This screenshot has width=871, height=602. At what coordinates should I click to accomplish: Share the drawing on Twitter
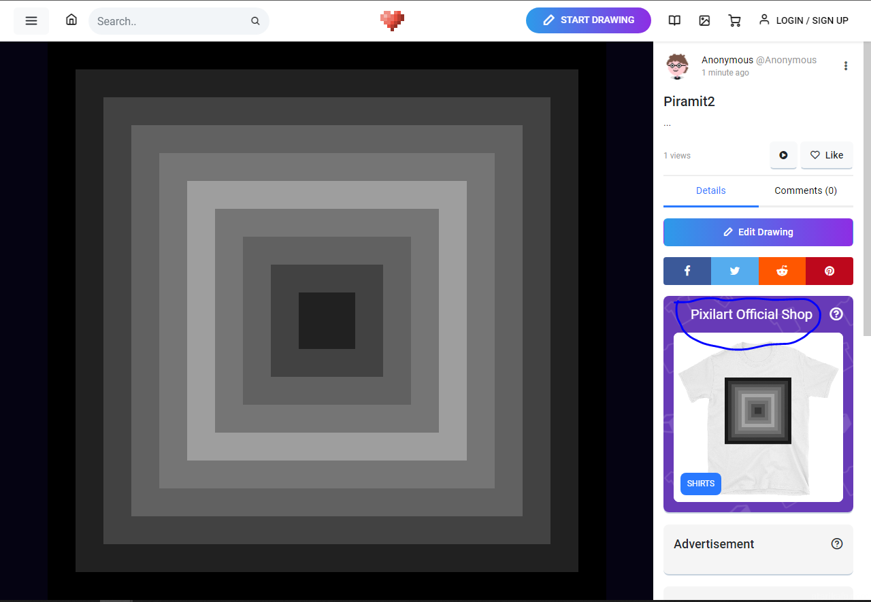coord(735,271)
